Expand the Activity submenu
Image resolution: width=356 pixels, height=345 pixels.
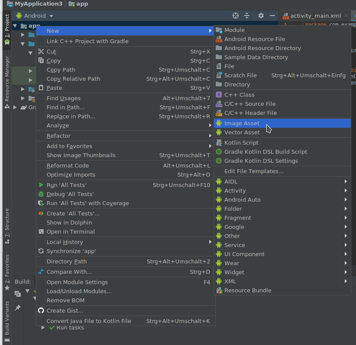(235, 191)
